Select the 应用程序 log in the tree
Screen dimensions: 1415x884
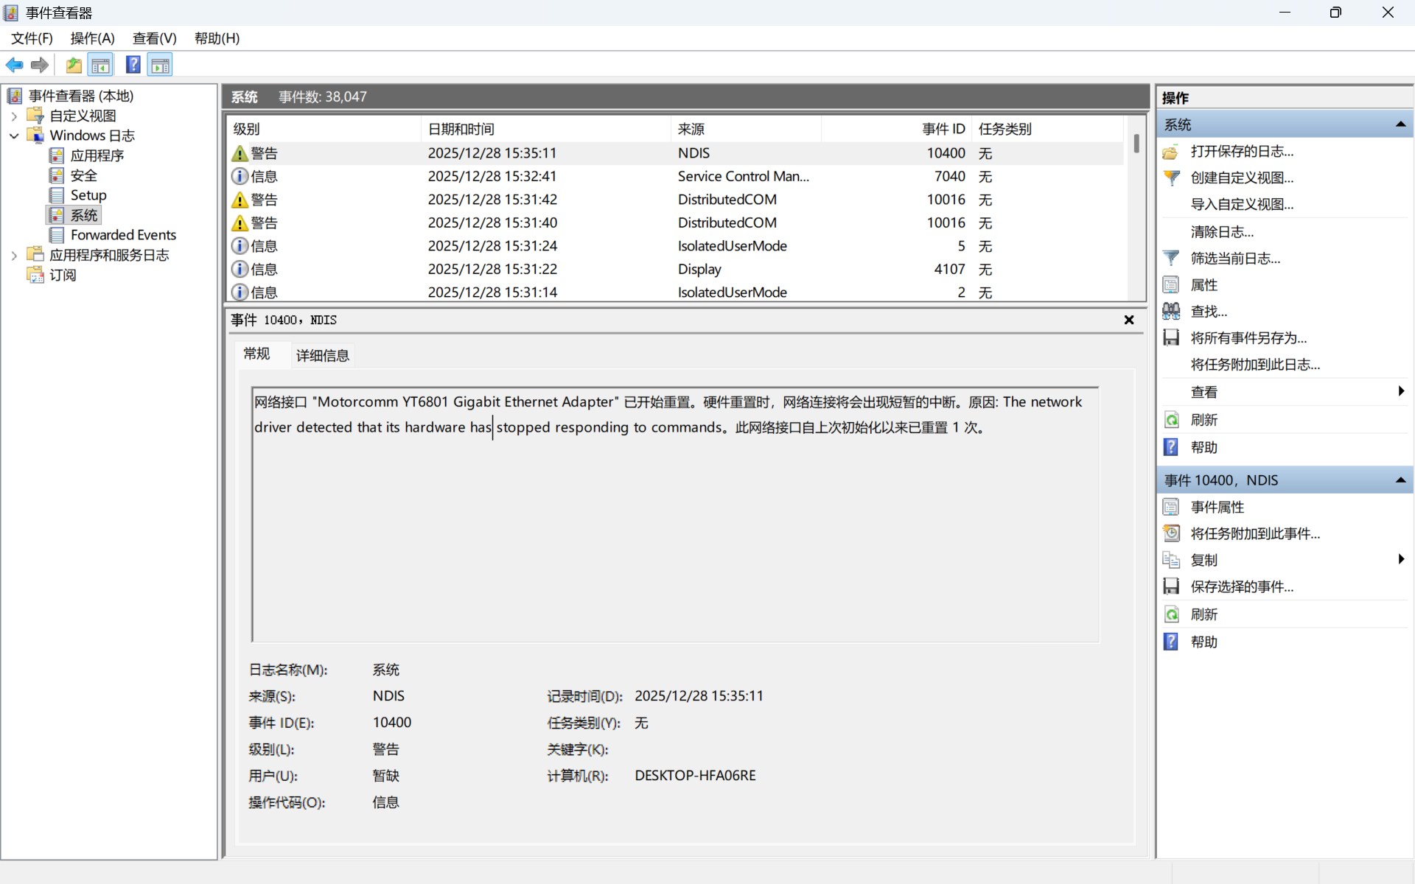pos(97,155)
